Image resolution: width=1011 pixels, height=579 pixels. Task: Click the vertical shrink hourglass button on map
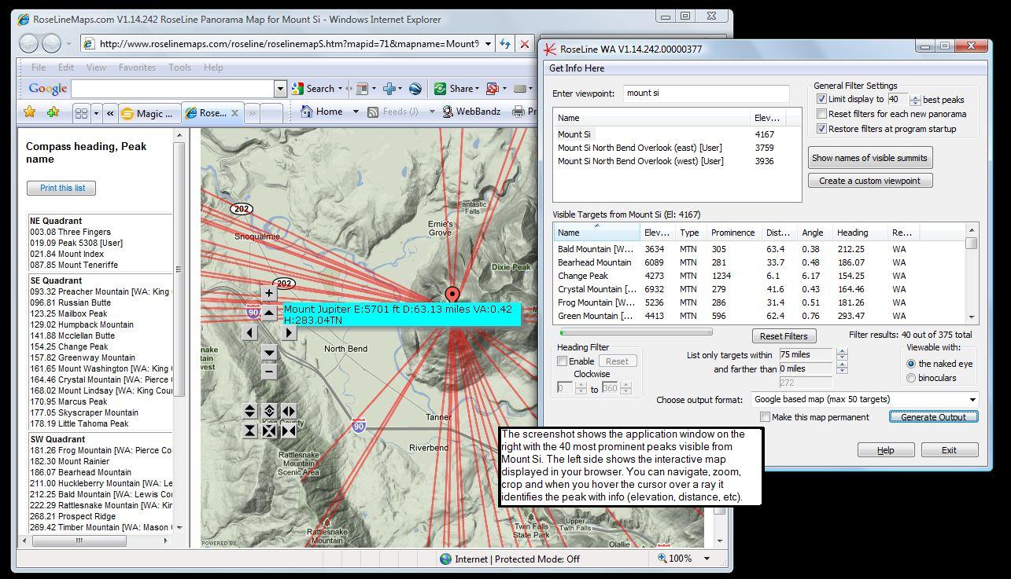249,431
